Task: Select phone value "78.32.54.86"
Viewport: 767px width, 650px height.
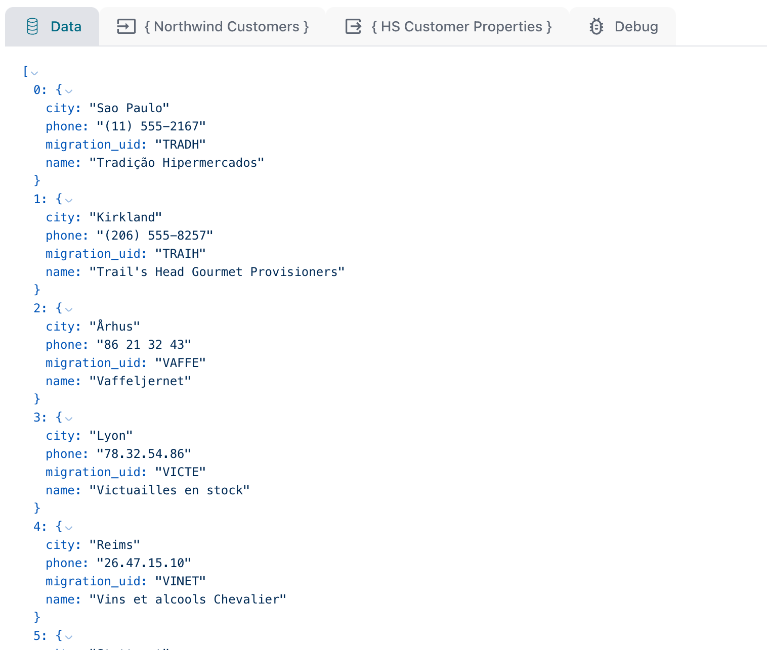Action: (144, 454)
